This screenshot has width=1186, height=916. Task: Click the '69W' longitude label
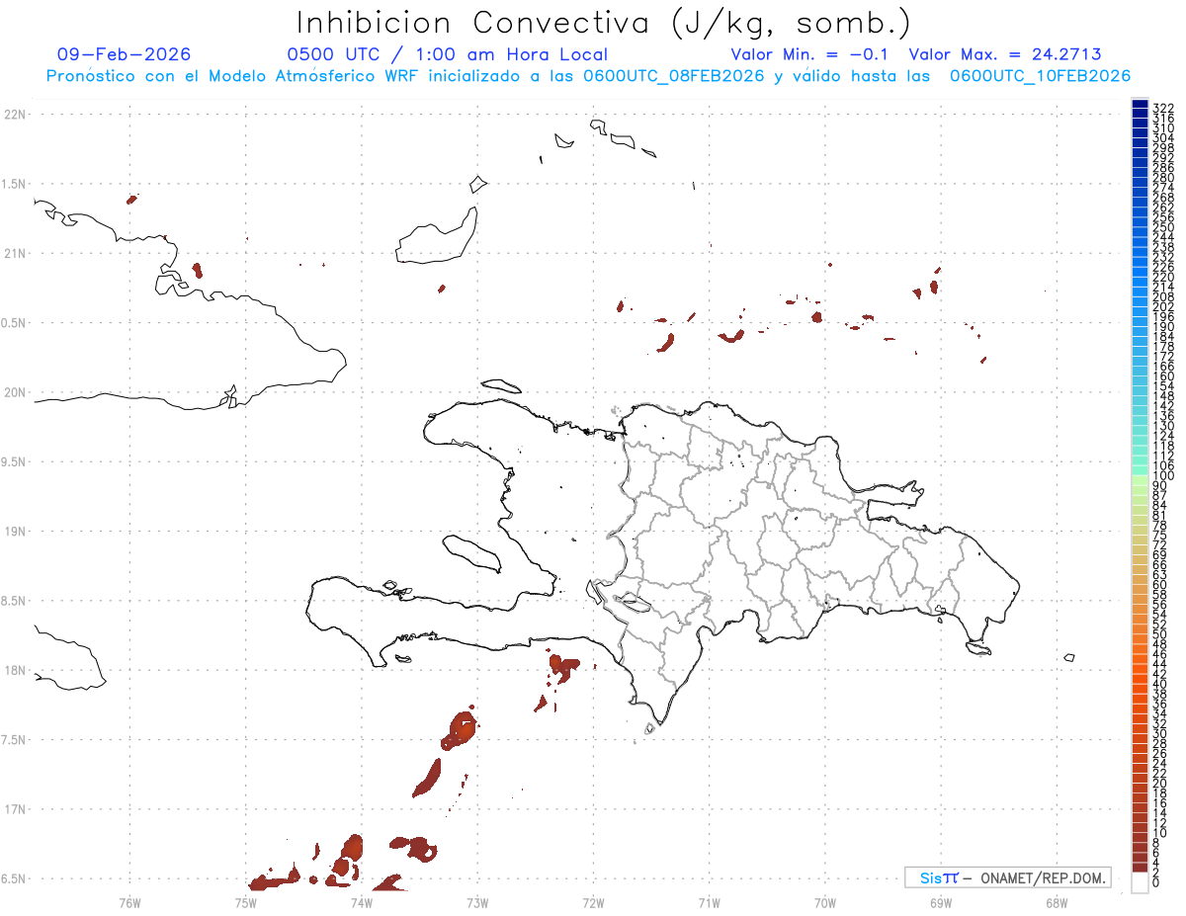tap(941, 902)
